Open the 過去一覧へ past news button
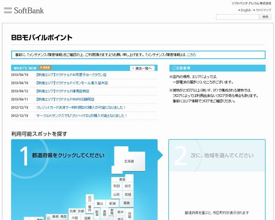Image resolution: width=275 pixels, height=220 pixels. (x=142, y=68)
